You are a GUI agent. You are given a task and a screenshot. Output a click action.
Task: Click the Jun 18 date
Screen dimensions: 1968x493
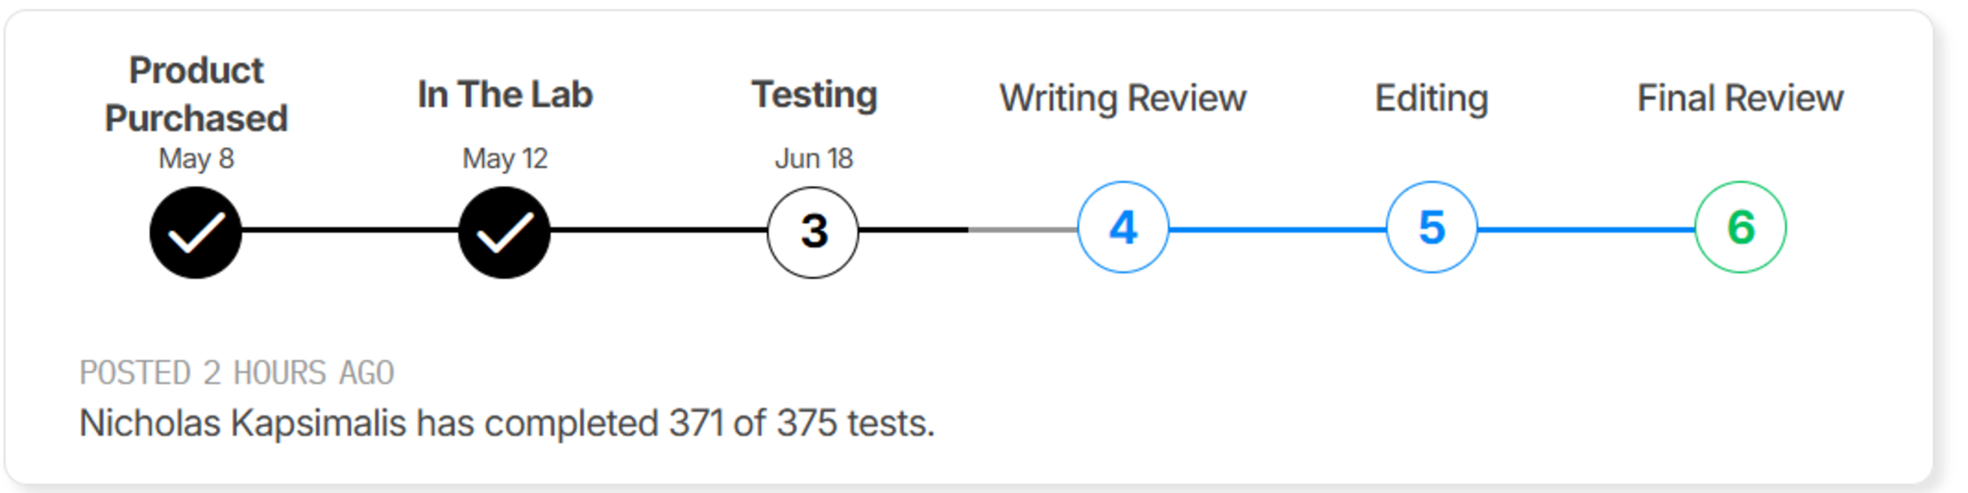(814, 159)
